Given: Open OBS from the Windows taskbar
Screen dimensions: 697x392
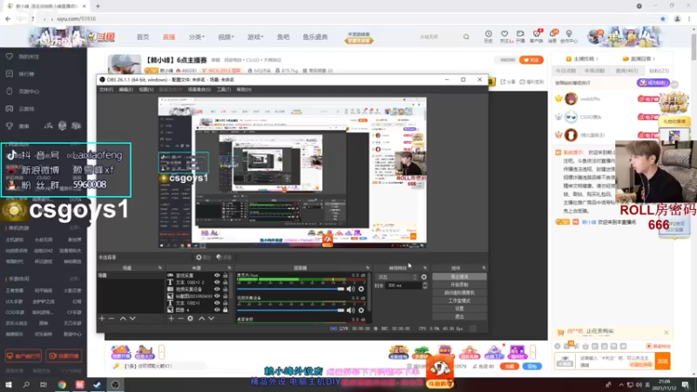Looking at the screenshot, I should tap(115, 384).
